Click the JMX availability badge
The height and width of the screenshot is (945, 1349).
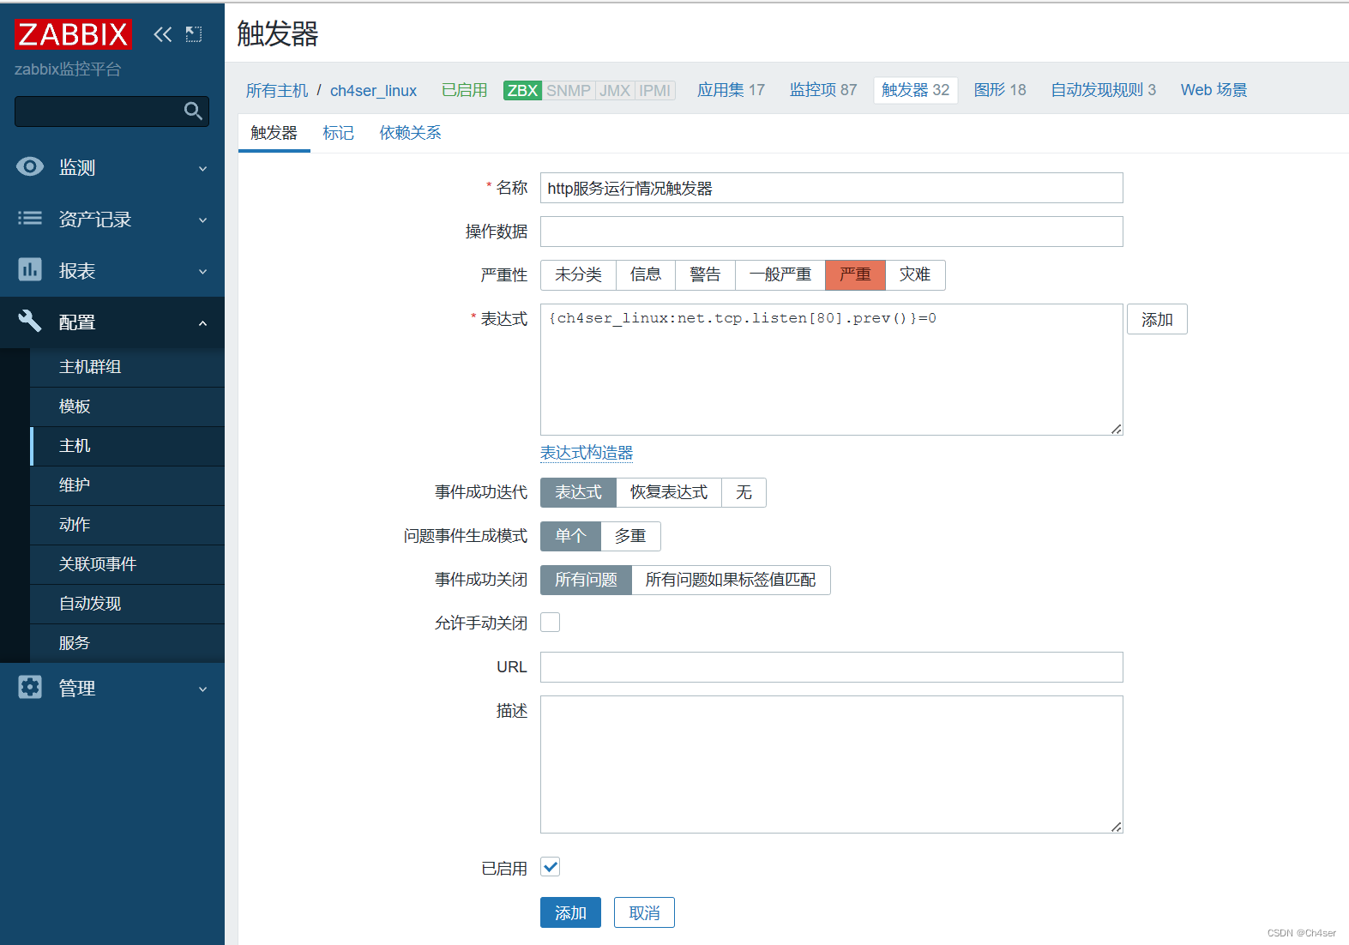pos(615,90)
